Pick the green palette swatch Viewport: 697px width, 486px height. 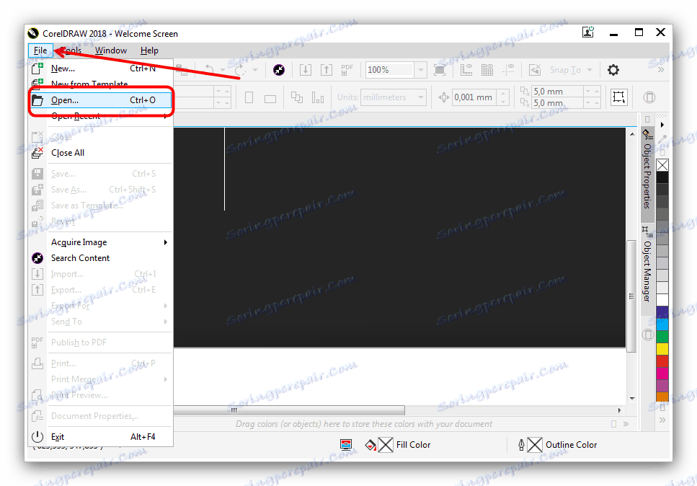(662, 337)
